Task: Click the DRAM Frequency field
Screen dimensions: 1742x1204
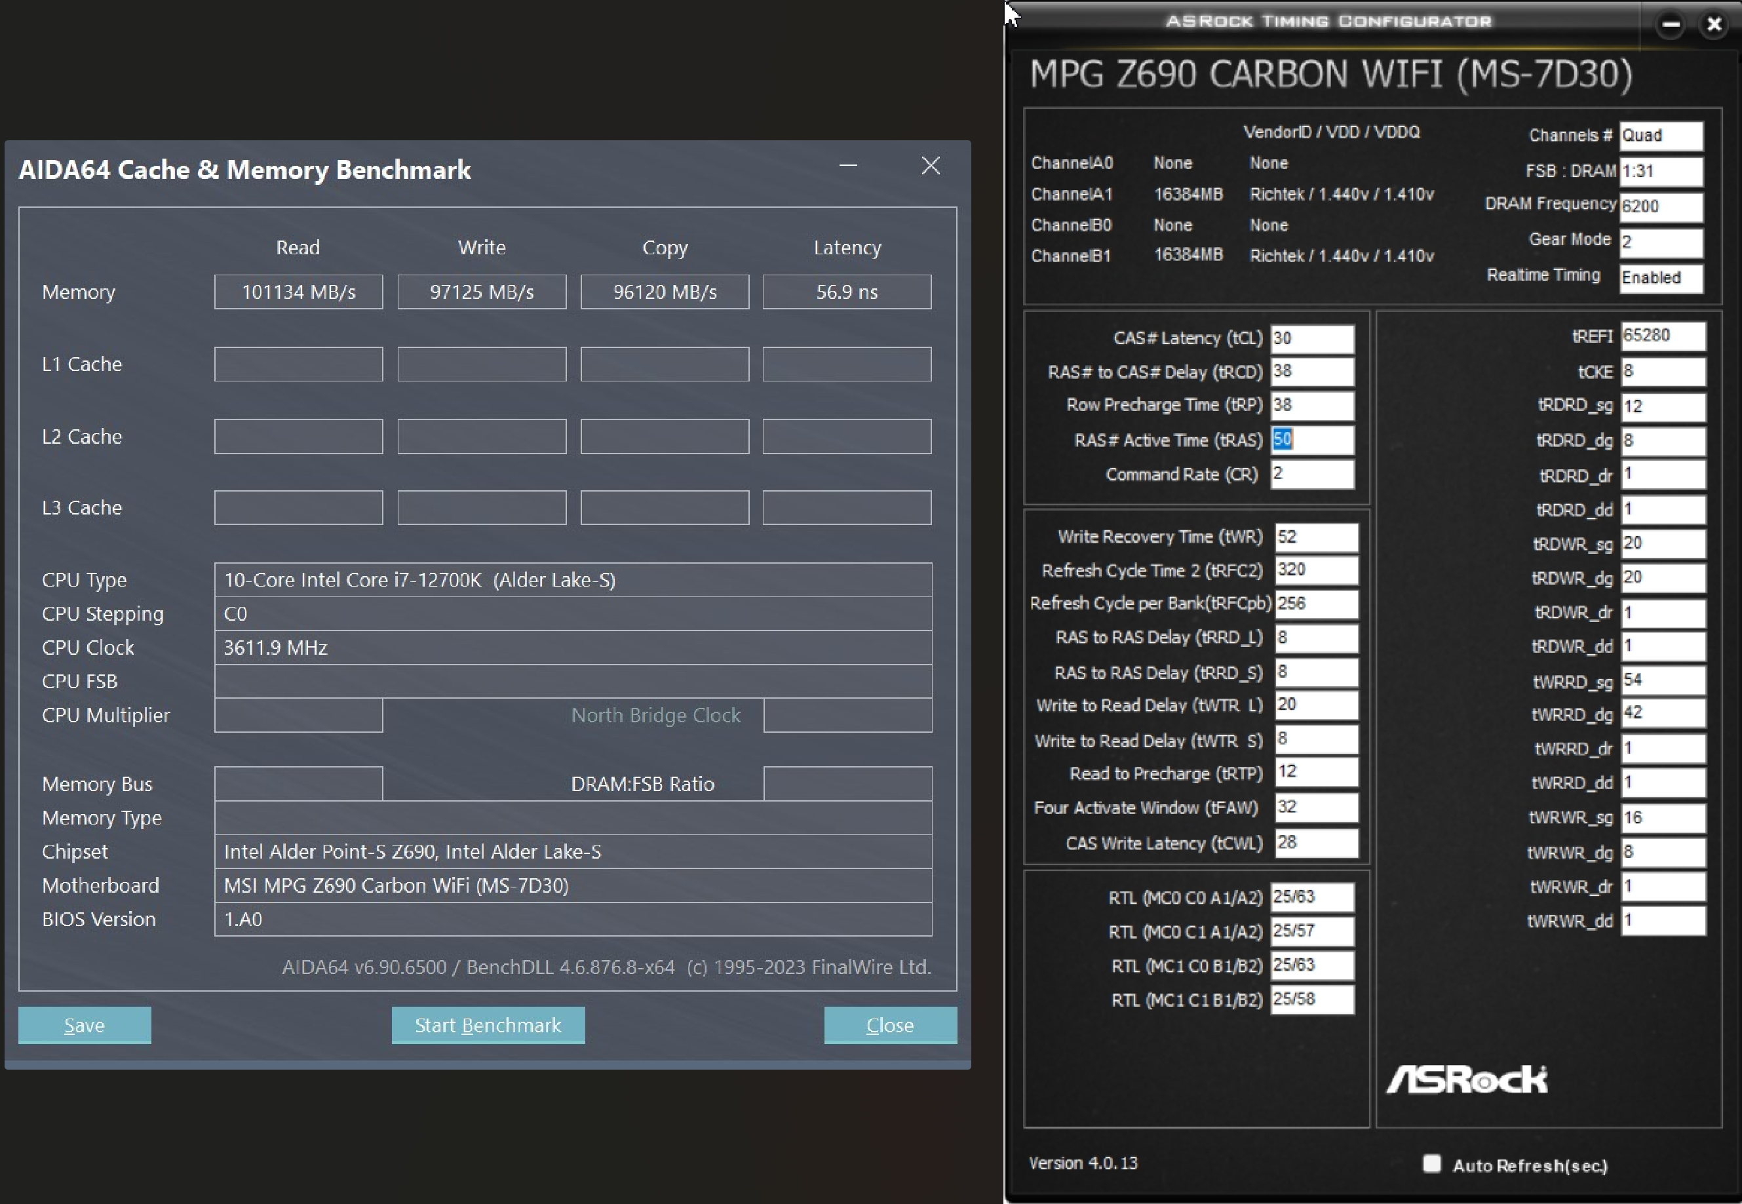Action: pos(1661,206)
